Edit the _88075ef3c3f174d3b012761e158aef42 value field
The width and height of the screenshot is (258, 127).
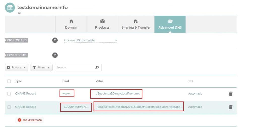(x=139, y=106)
